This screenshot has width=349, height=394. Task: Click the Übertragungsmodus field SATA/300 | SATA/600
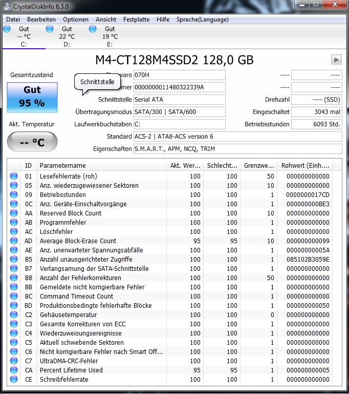(x=180, y=112)
